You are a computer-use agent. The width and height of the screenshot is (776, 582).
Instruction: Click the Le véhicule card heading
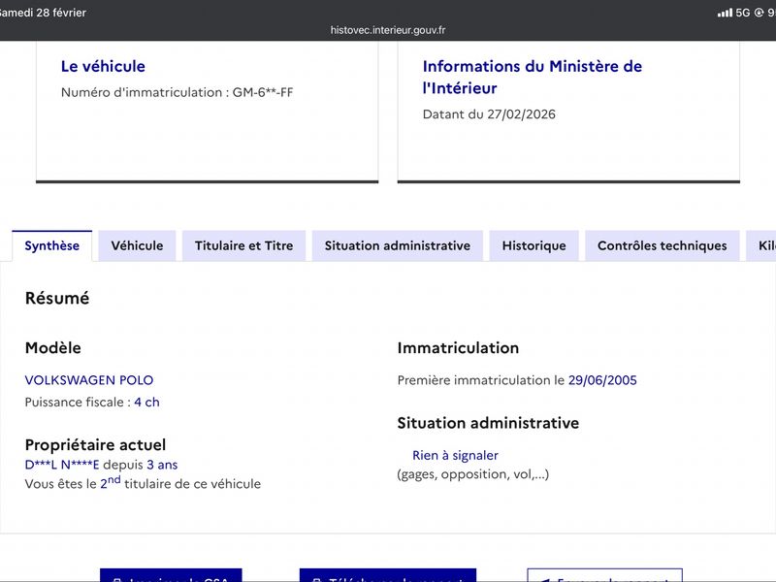click(103, 66)
